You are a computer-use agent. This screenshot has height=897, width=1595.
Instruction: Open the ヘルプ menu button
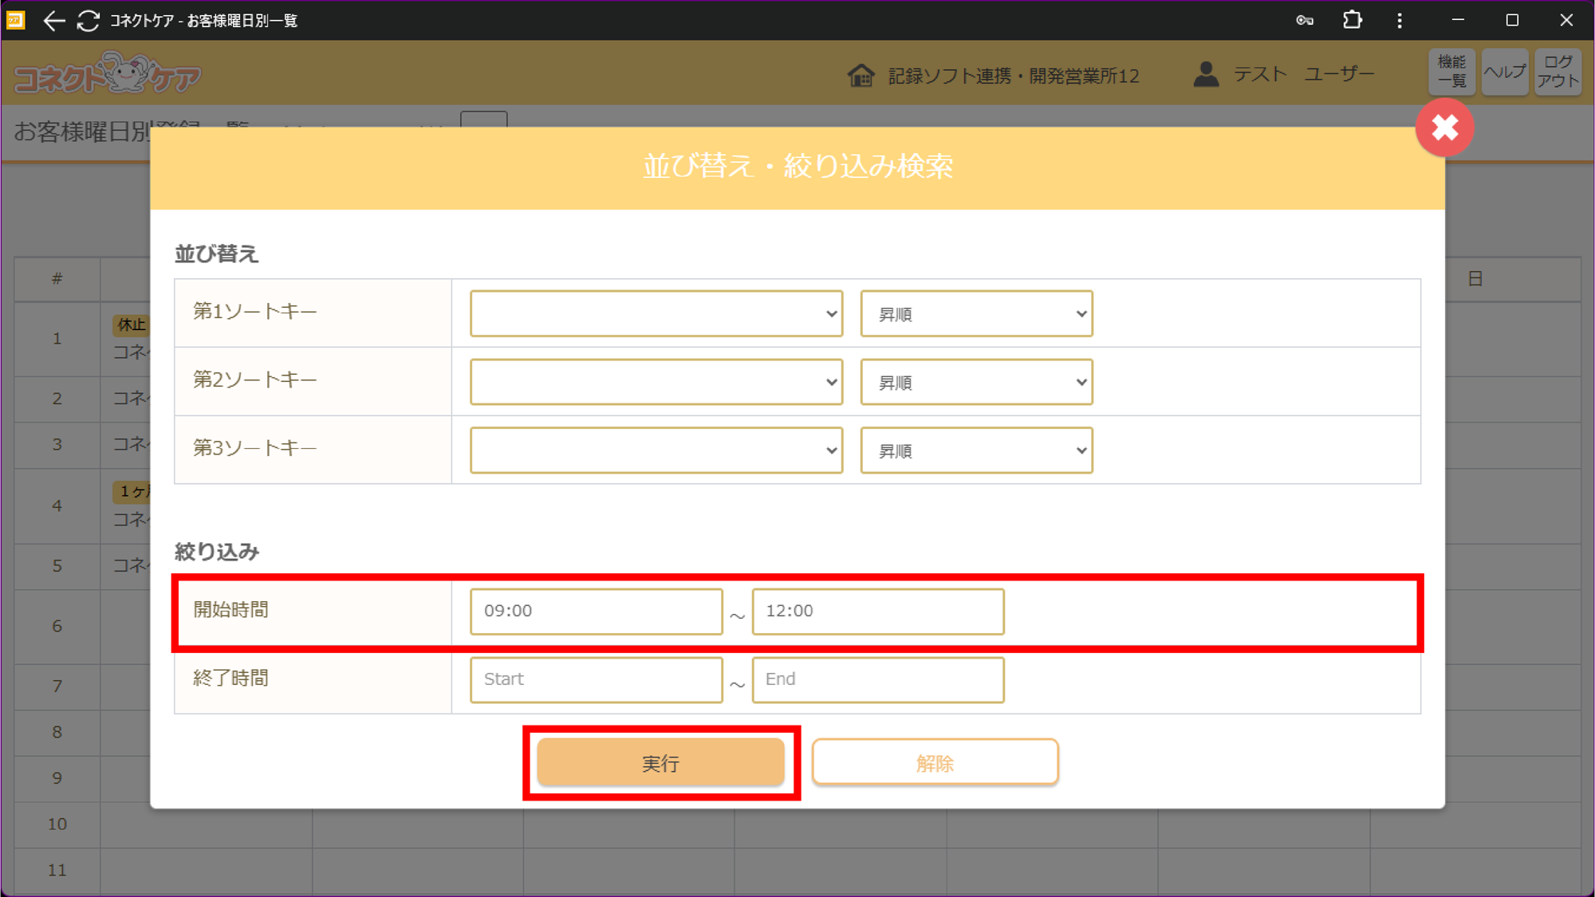click(x=1504, y=72)
